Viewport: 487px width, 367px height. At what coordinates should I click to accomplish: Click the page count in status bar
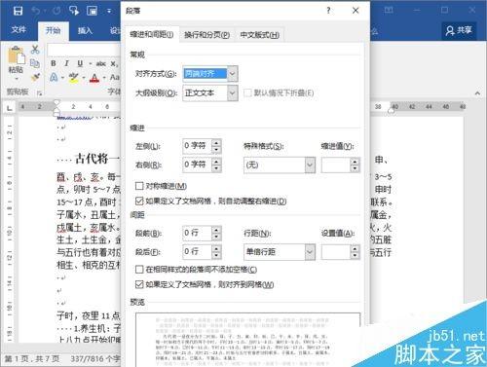coord(31,358)
